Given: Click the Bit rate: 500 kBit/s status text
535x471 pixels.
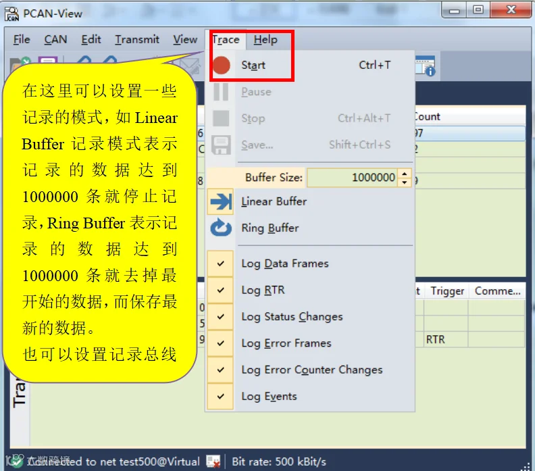Looking at the screenshot, I should tap(279, 462).
